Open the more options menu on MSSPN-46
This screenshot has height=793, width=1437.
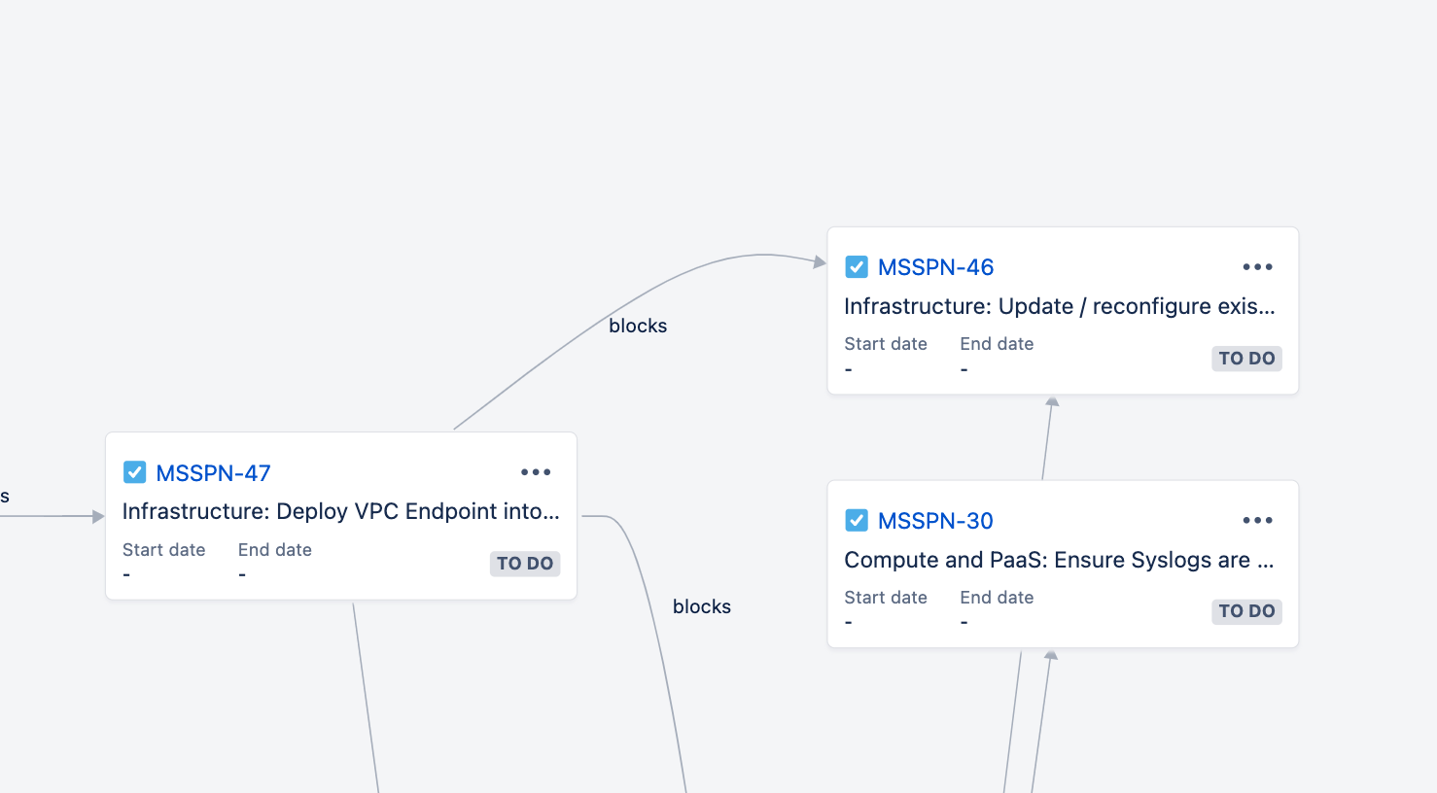[1257, 267]
